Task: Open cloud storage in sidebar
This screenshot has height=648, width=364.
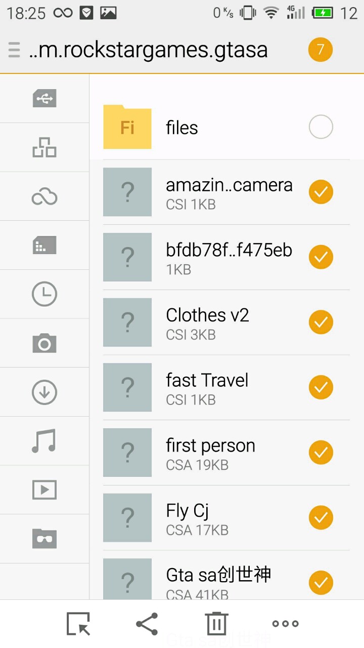Action: [44, 196]
